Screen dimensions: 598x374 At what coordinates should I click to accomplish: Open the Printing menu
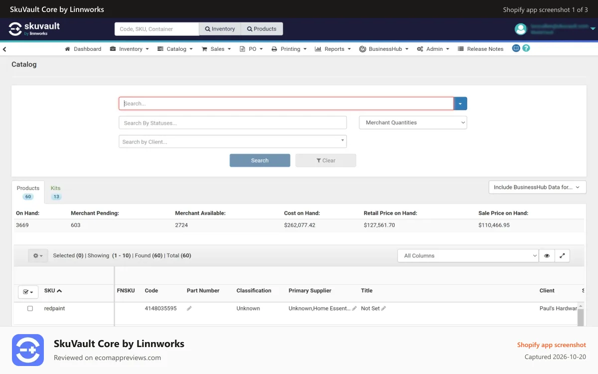pyautogui.click(x=289, y=49)
